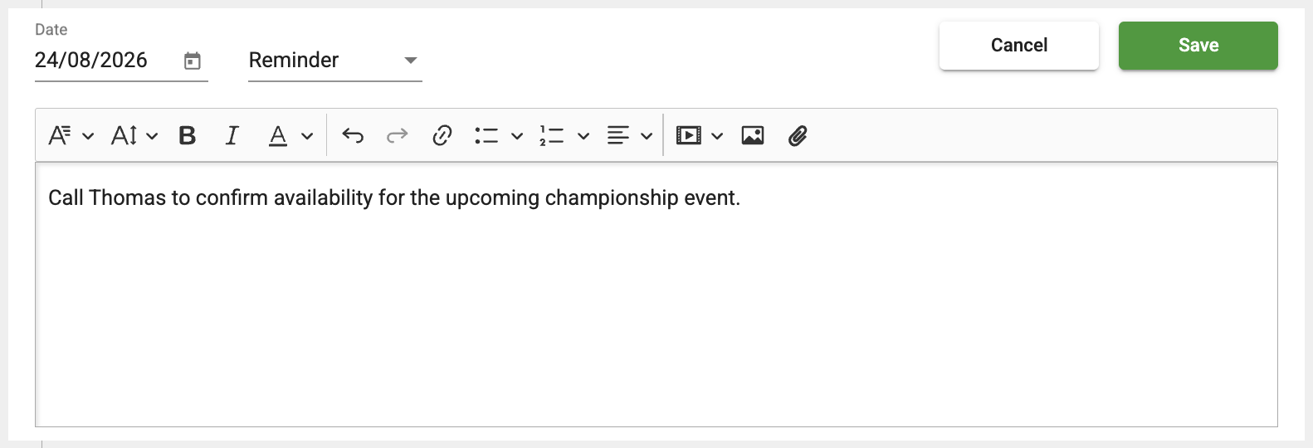This screenshot has height=448, width=1313.
Task: Click the font family icon
Action: (60, 135)
